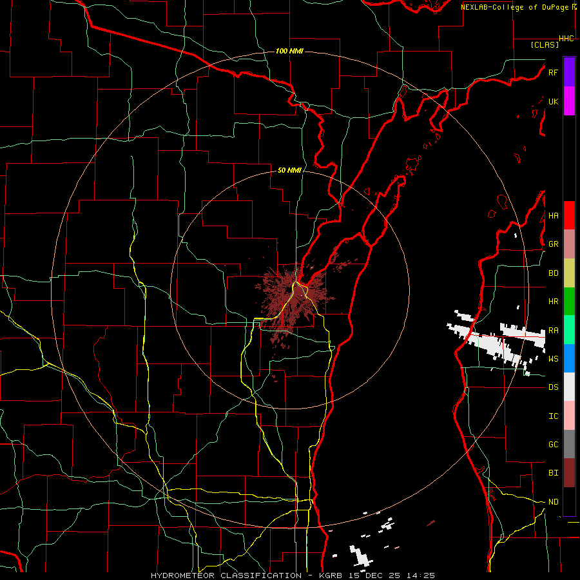
Task: Click the ND legend label
Action: click(x=553, y=502)
